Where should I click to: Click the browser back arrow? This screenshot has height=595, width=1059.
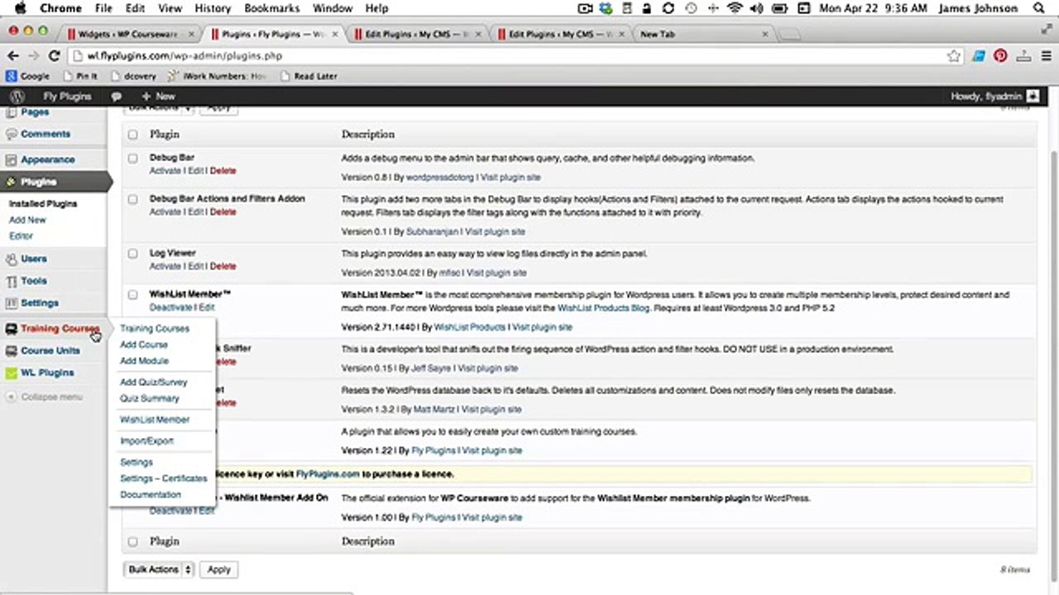coord(12,56)
